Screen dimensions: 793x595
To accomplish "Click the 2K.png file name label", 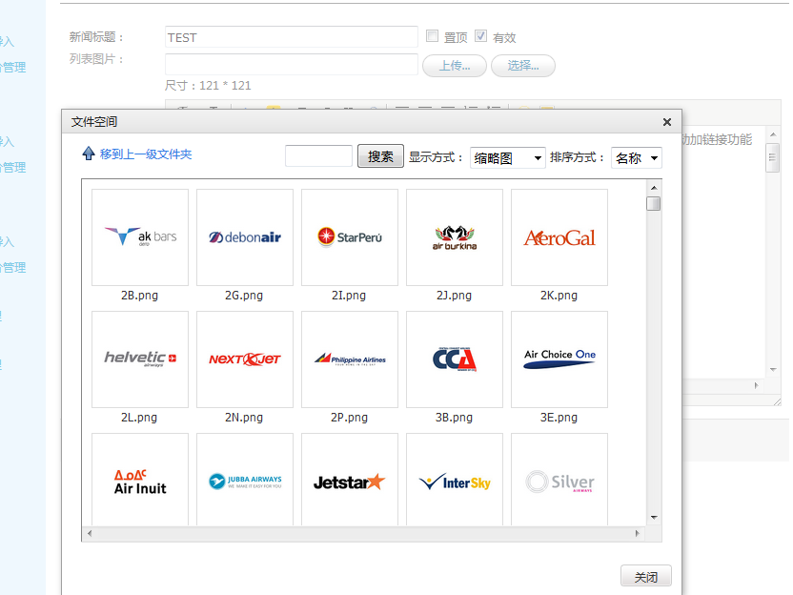I will tap(559, 296).
